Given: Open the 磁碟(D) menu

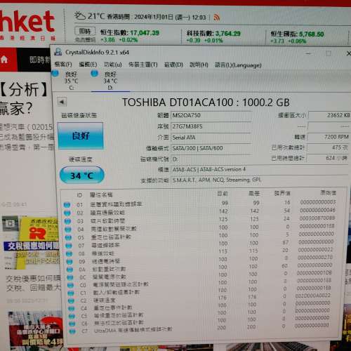Looking at the screenshot, I should pyautogui.click(x=173, y=65).
